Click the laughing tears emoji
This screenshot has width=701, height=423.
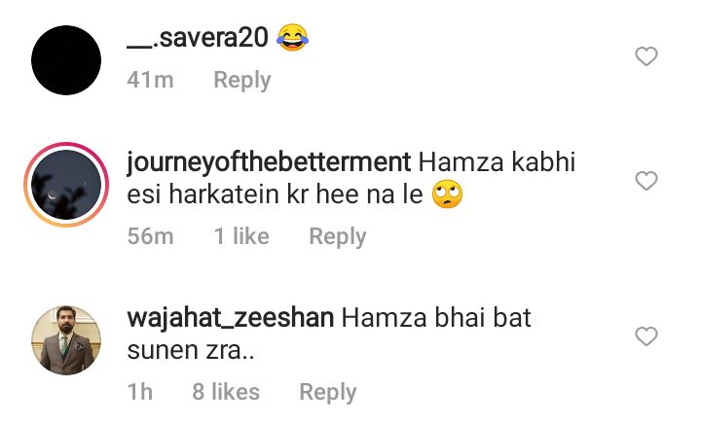click(x=293, y=38)
